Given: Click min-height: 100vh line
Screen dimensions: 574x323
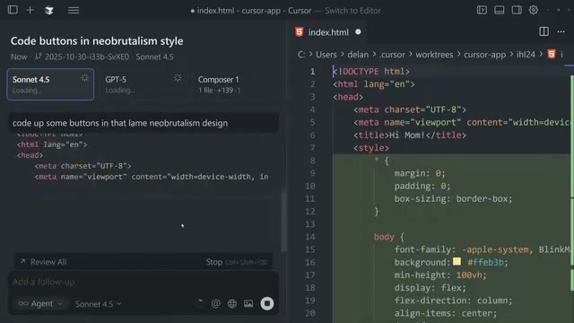Looking at the screenshot, I should [x=440, y=275].
